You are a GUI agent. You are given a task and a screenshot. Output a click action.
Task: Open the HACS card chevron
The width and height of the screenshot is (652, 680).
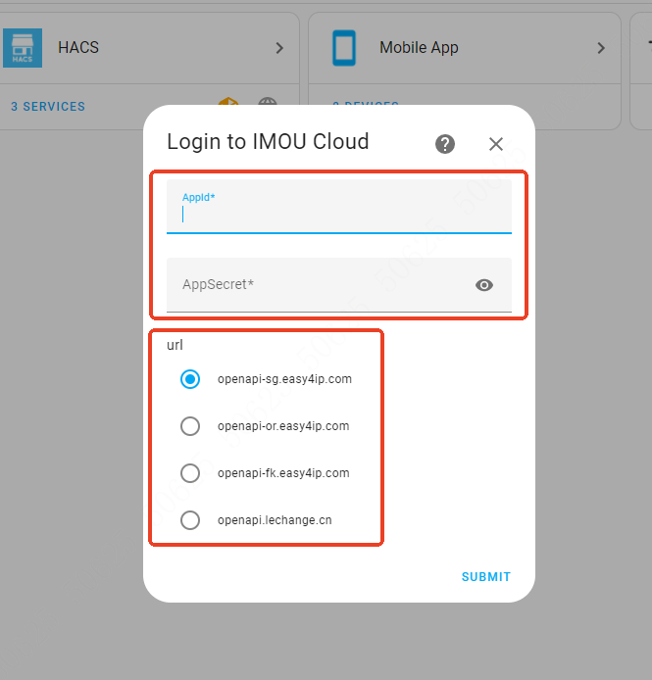[x=279, y=48]
